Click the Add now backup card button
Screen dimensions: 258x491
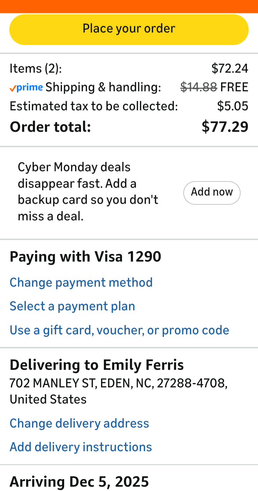(x=212, y=193)
